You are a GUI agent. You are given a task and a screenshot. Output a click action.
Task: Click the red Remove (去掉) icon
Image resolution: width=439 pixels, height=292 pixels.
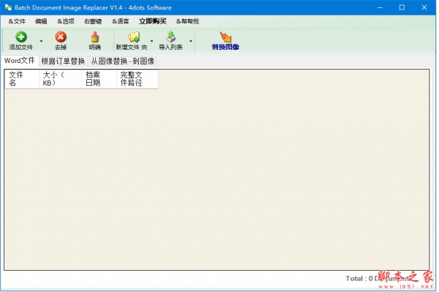61,37
